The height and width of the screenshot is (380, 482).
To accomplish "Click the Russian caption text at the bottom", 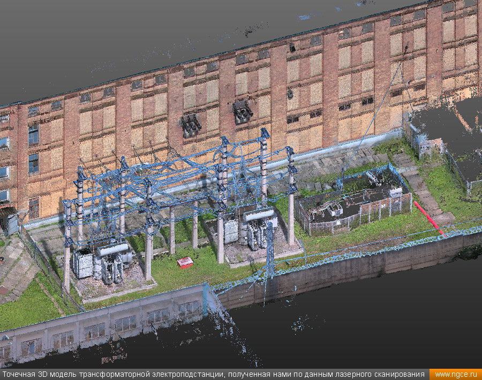I will coord(214,374).
